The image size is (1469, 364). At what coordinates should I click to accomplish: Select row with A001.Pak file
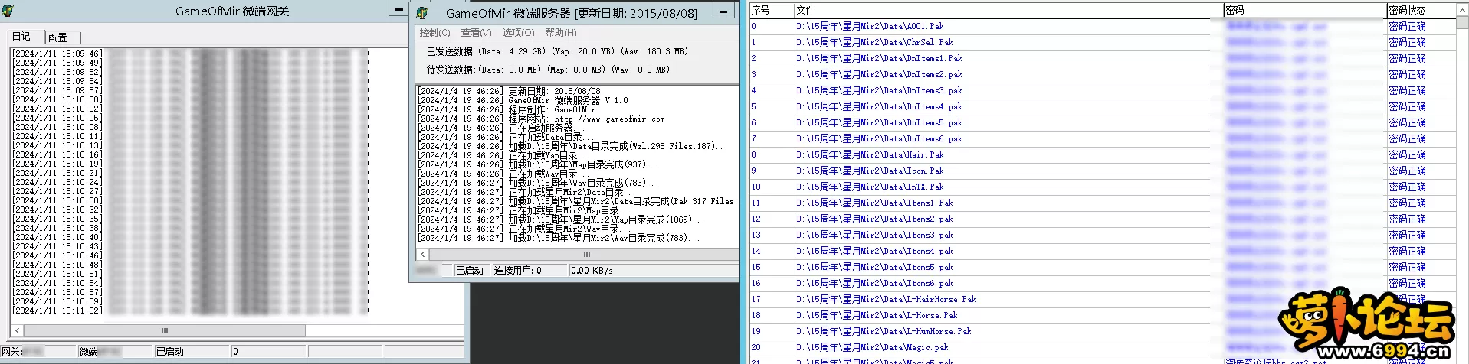[x=1102, y=26]
